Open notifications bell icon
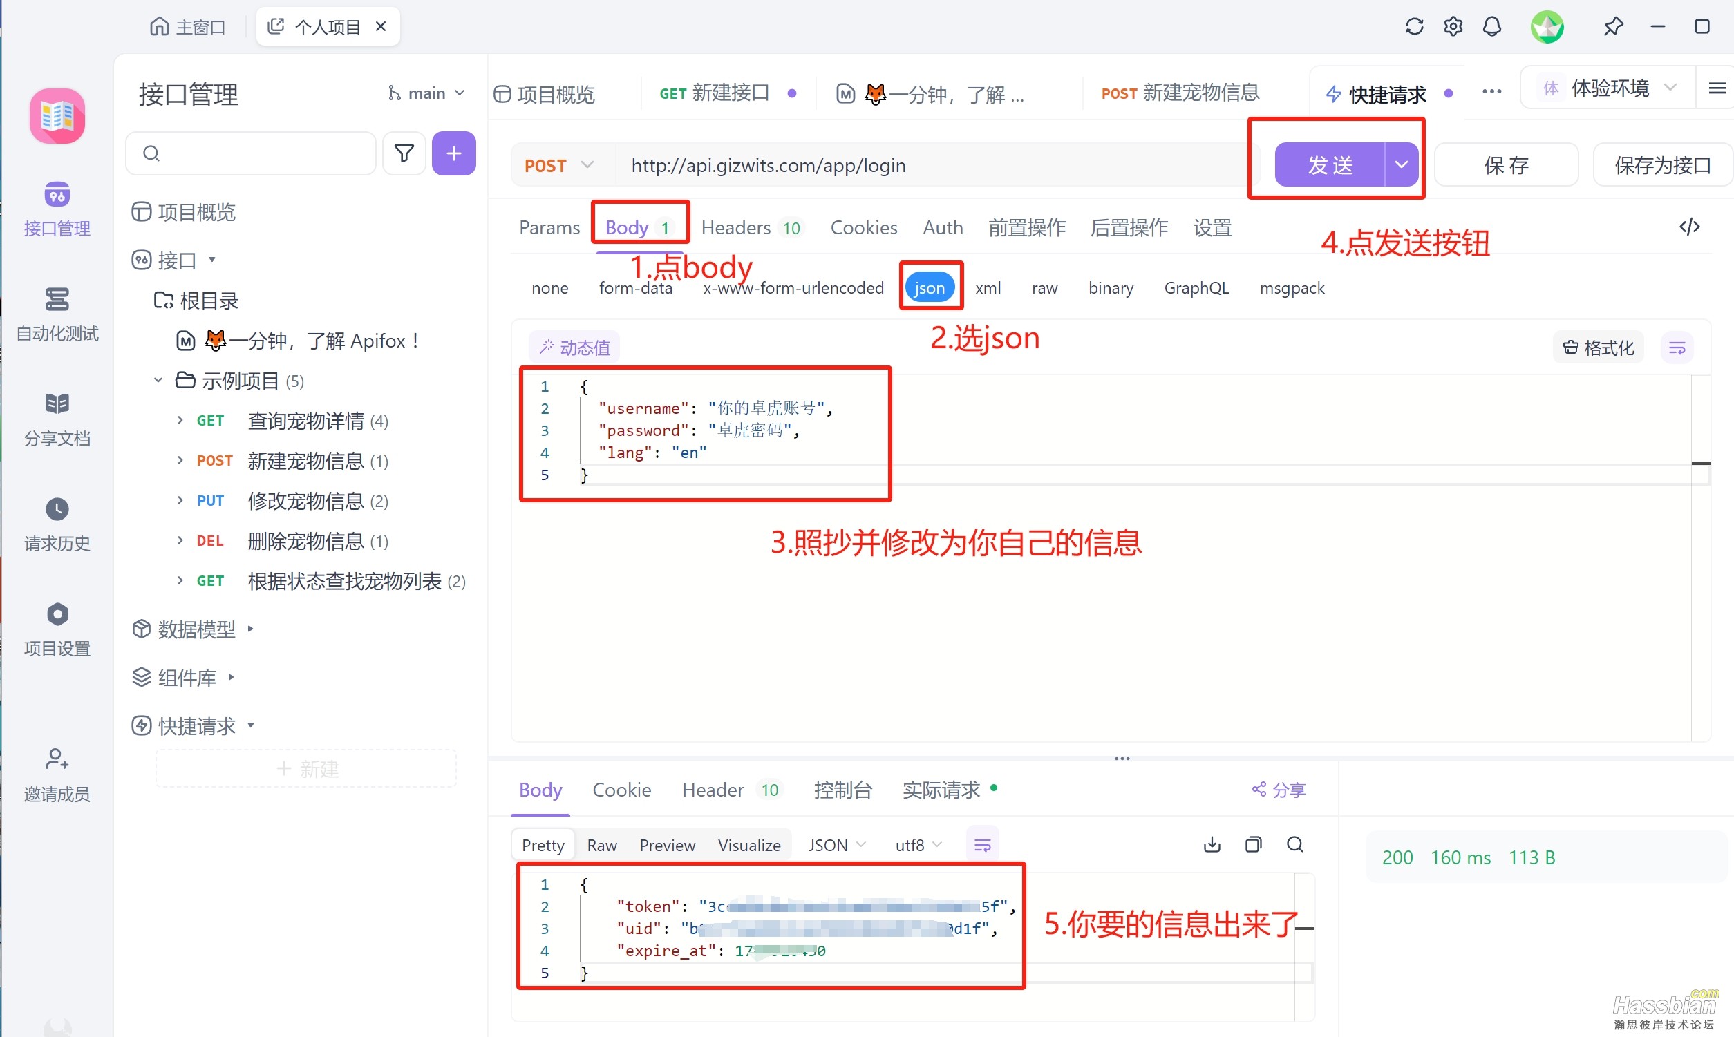This screenshot has width=1734, height=1037. tap(1492, 26)
